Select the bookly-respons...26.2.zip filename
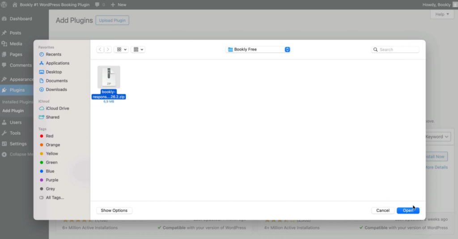458x239 pixels. click(x=109, y=94)
